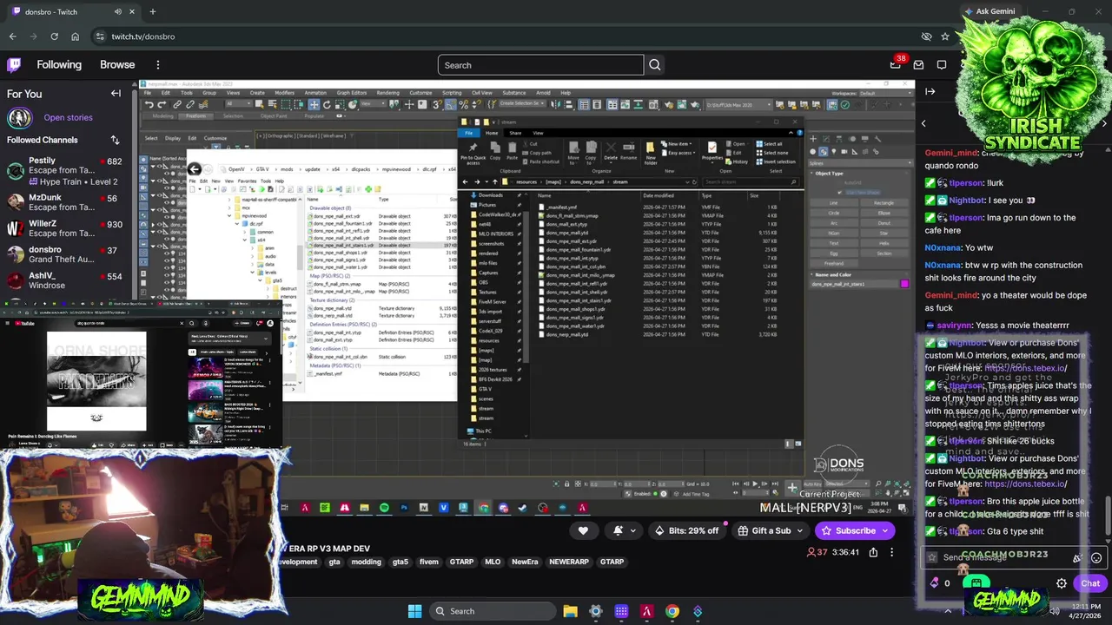This screenshot has height=625, width=1112.
Task: Click the Twitch search magnifier button
Action: (x=655, y=65)
